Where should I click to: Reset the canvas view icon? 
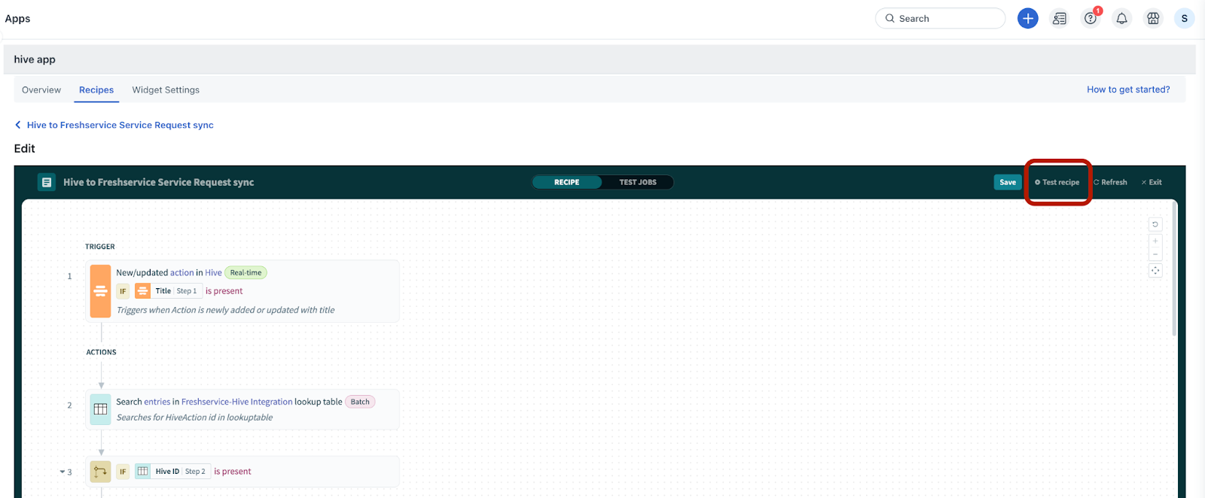pos(1155,224)
